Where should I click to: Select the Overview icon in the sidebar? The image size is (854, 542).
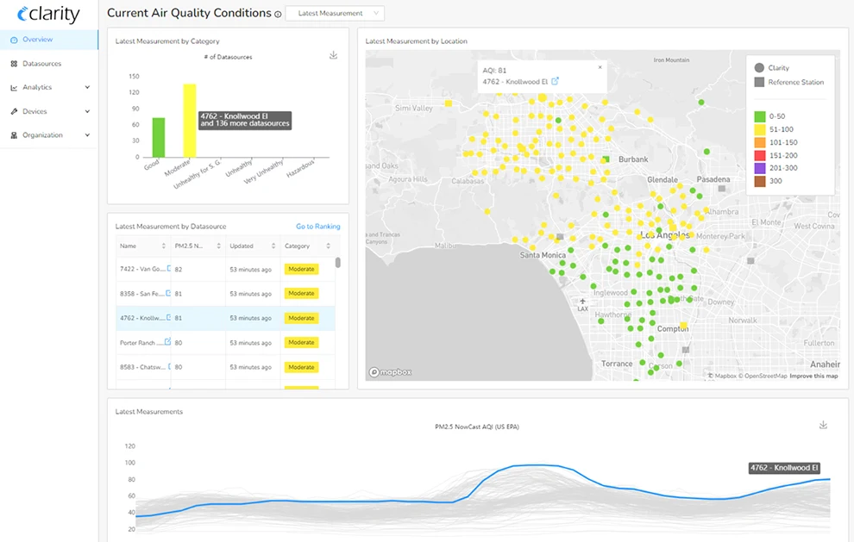pos(12,39)
